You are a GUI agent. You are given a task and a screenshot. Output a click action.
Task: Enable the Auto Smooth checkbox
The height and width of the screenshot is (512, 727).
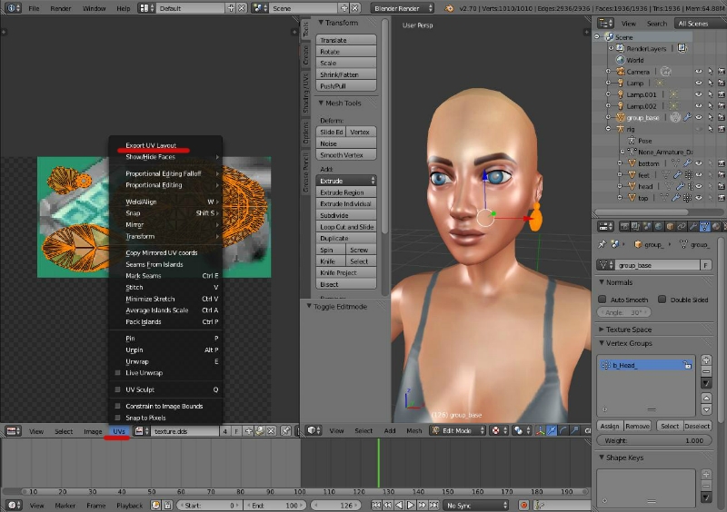click(603, 299)
